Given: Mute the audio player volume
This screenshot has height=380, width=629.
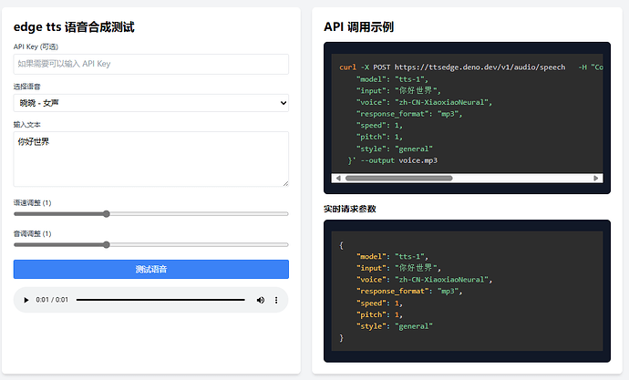Looking at the screenshot, I should 261,300.
